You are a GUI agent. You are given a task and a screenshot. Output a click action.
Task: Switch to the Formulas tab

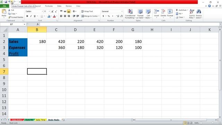click(49, 6)
